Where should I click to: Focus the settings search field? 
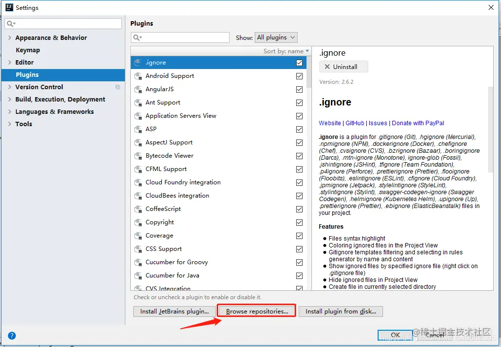63,24
